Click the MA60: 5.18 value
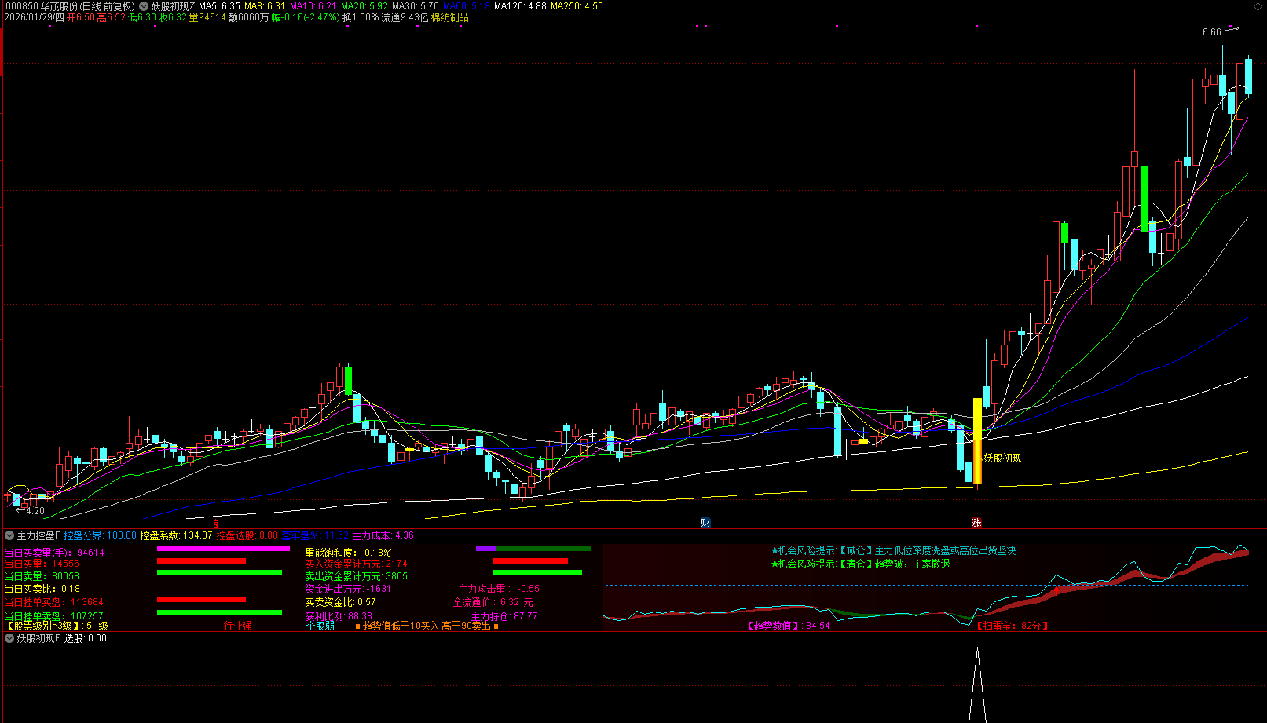 467,6
